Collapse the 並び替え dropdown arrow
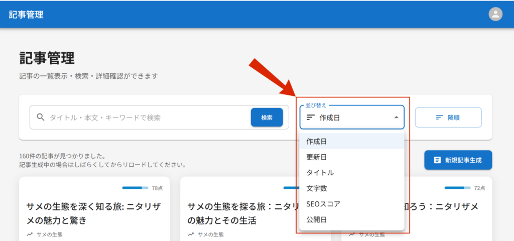Screen dimensions: 514x241 click(x=396, y=117)
